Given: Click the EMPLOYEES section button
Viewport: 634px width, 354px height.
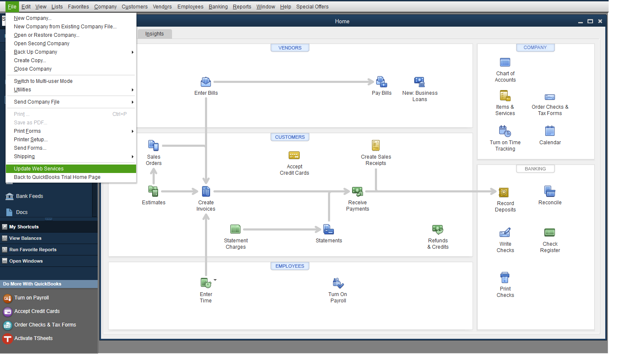Looking at the screenshot, I should [290, 266].
